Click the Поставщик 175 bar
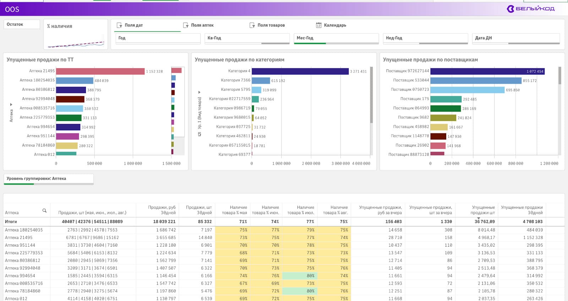 pos(446,99)
